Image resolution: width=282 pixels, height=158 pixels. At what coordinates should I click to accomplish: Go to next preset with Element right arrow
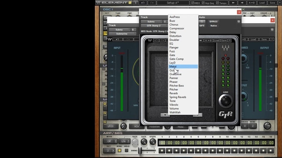point(242,3)
